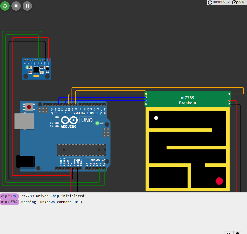Click the ATmega chip on the Arduino
This screenshot has width=247, height=234.
[82, 150]
